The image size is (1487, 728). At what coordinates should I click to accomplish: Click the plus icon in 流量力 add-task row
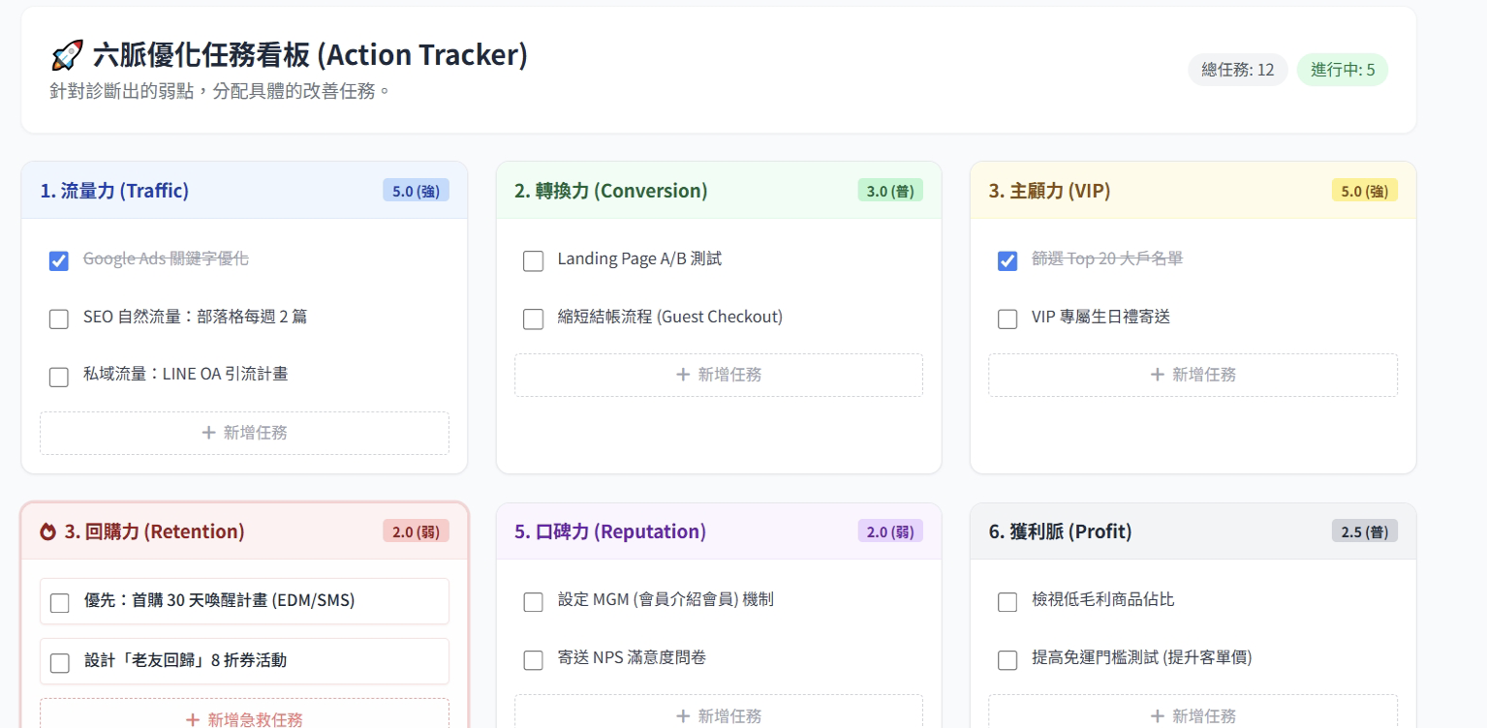pos(208,433)
